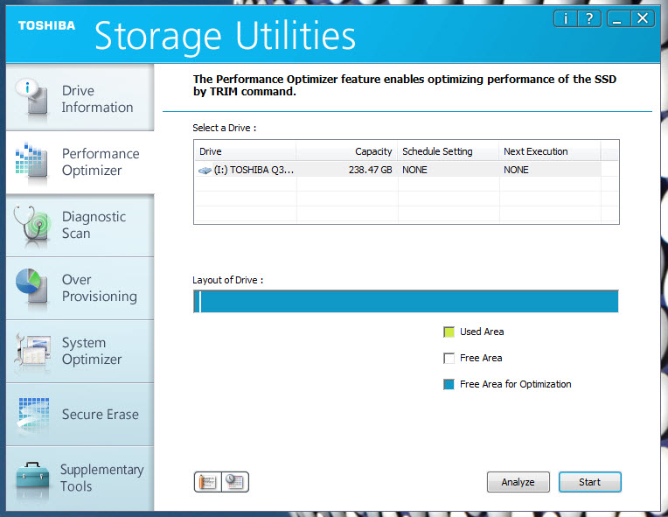
Task: Open Supplementary Tools toolbox icon
Action: (x=33, y=478)
